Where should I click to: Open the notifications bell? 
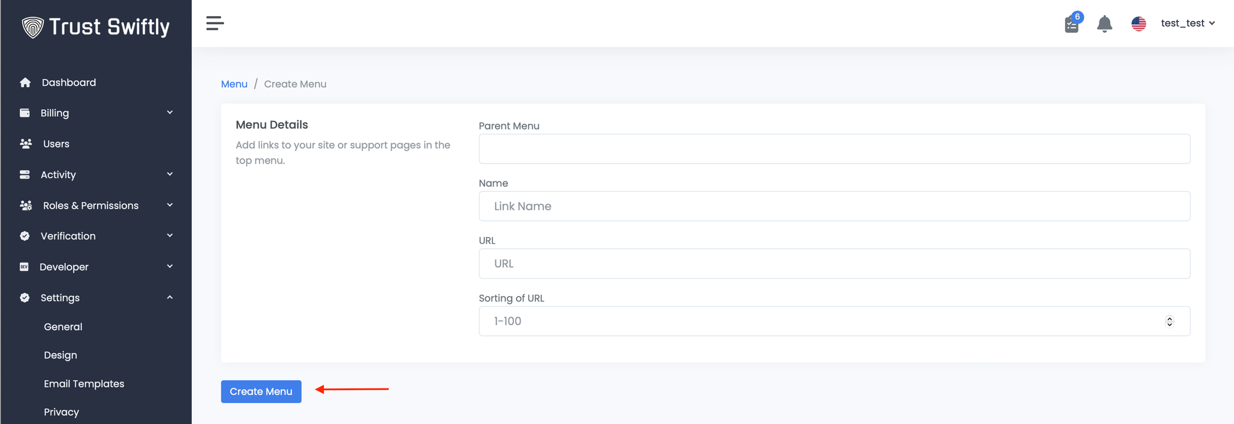click(1104, 24)
